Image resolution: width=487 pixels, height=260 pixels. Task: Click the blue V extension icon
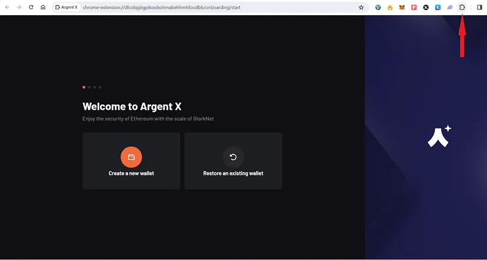(378, 8)
